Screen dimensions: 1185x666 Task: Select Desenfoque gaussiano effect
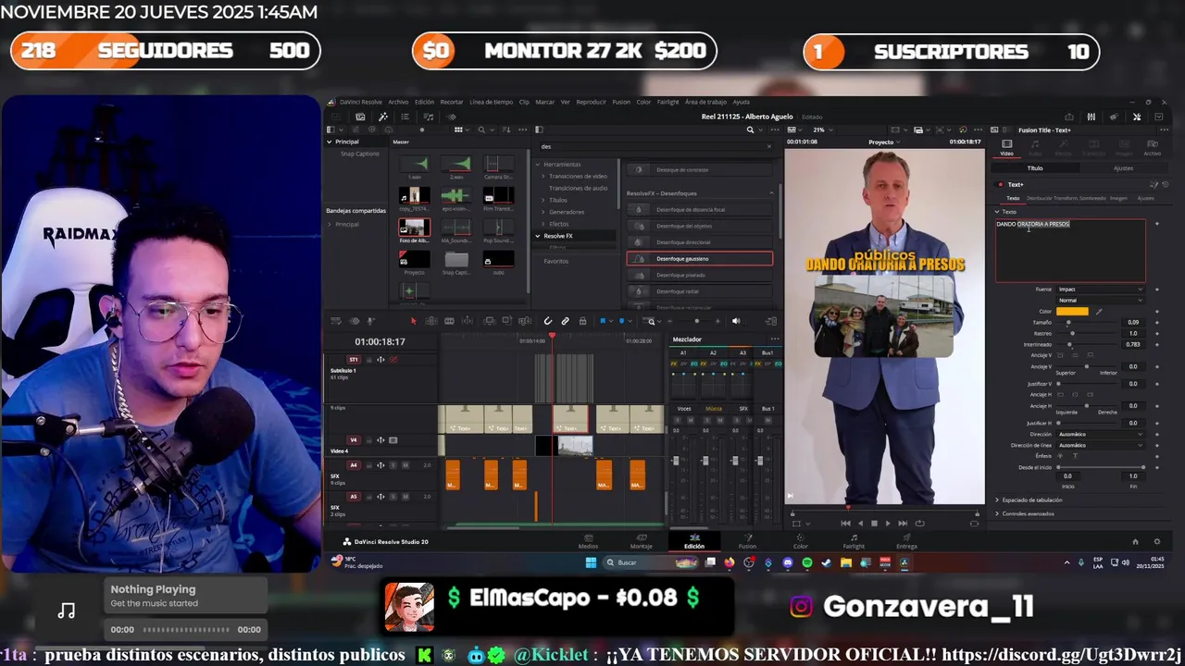coord(699,259)
